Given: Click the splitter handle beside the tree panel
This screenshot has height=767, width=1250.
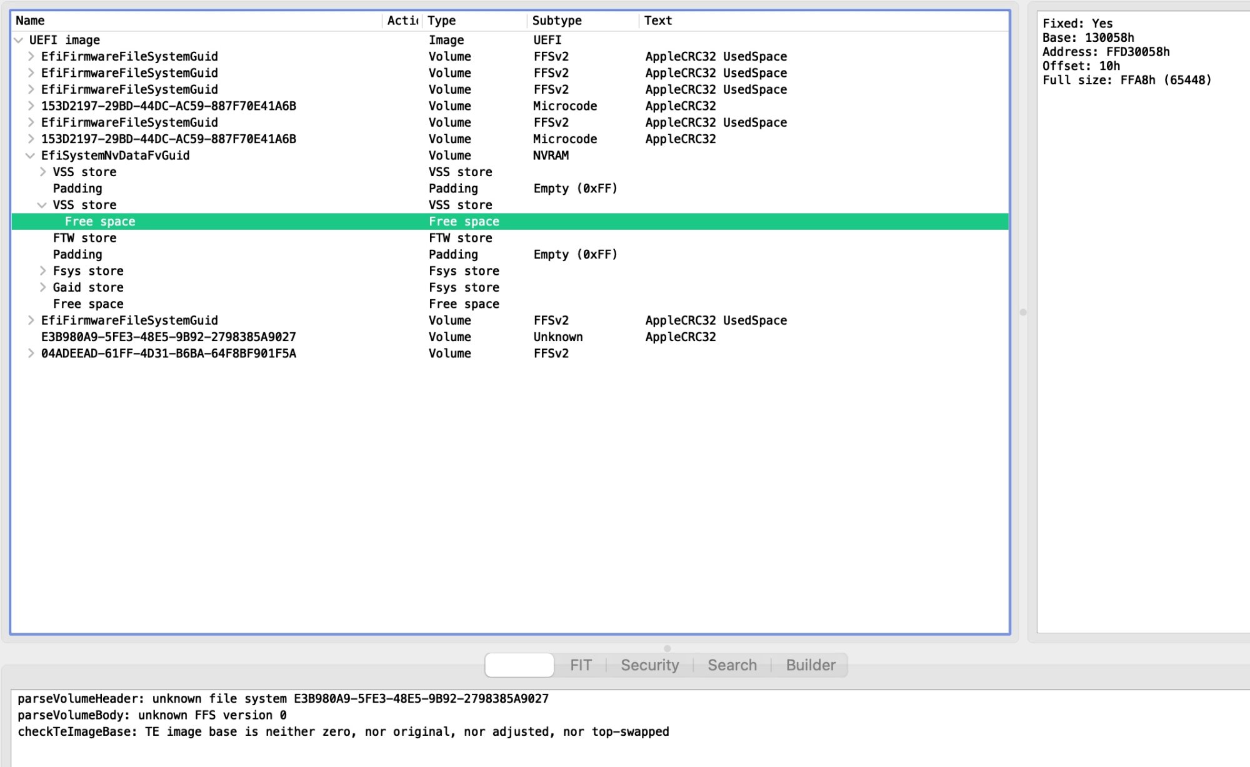Looking at the screenshot, I should (x=1023, y=312).
